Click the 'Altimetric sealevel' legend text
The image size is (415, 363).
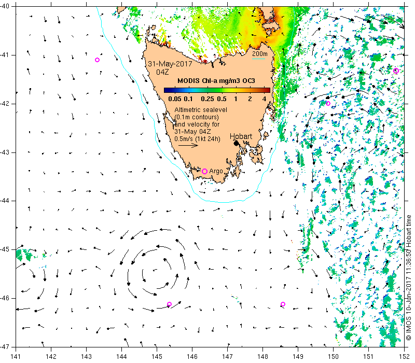[x=201, y=109]
